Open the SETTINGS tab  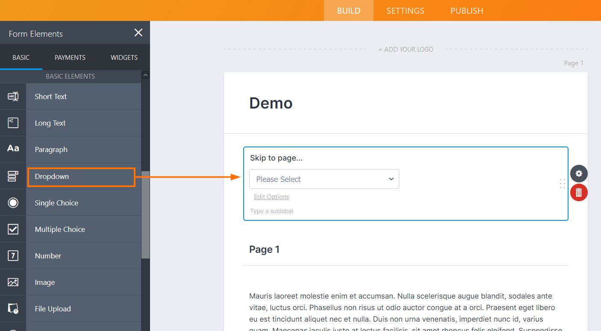point(405,11)
